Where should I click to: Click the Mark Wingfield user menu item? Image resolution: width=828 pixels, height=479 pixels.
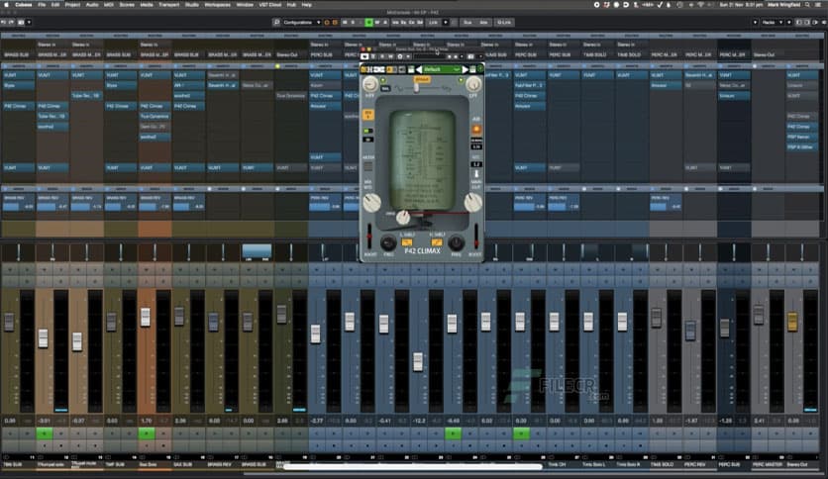(783, 5)
